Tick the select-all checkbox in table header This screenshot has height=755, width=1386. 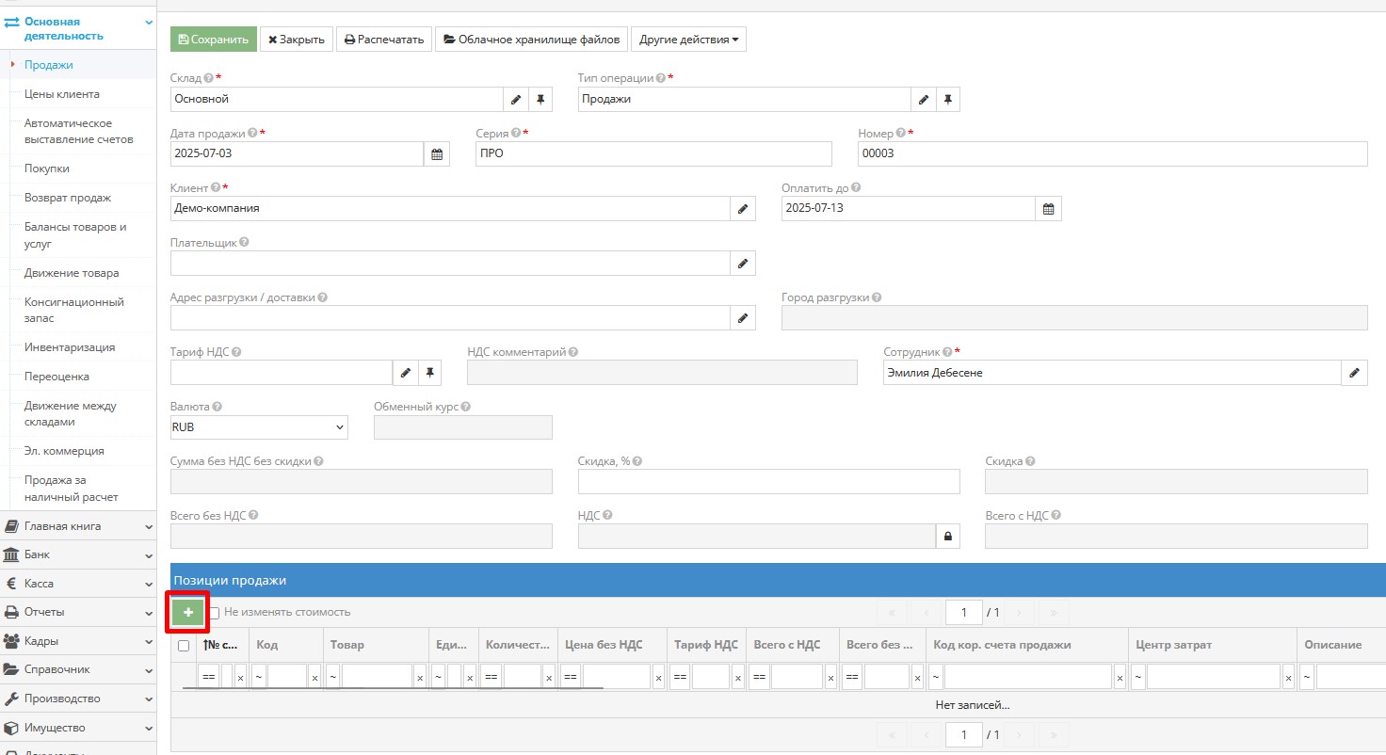[x=184, y=646]
